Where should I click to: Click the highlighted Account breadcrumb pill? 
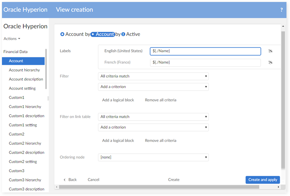coord(103,34)
